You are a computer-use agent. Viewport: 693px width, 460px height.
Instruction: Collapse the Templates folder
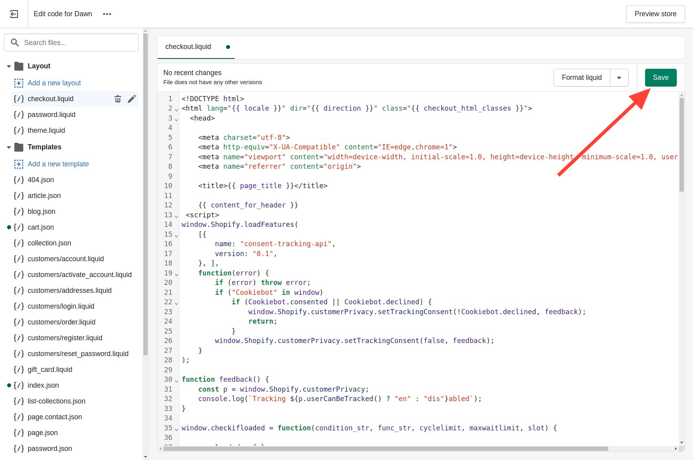[9, 147]
